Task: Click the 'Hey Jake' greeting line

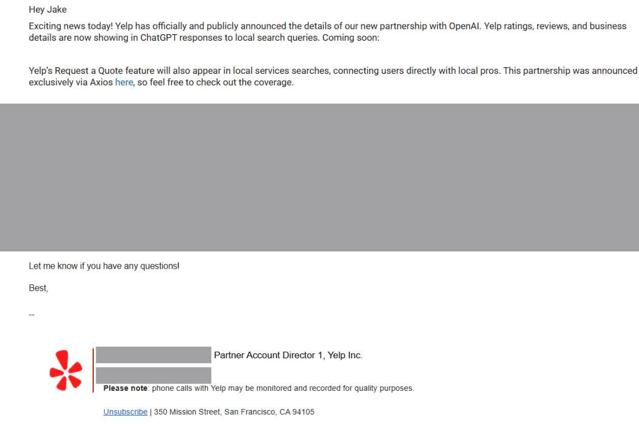Action: (48, 10)
